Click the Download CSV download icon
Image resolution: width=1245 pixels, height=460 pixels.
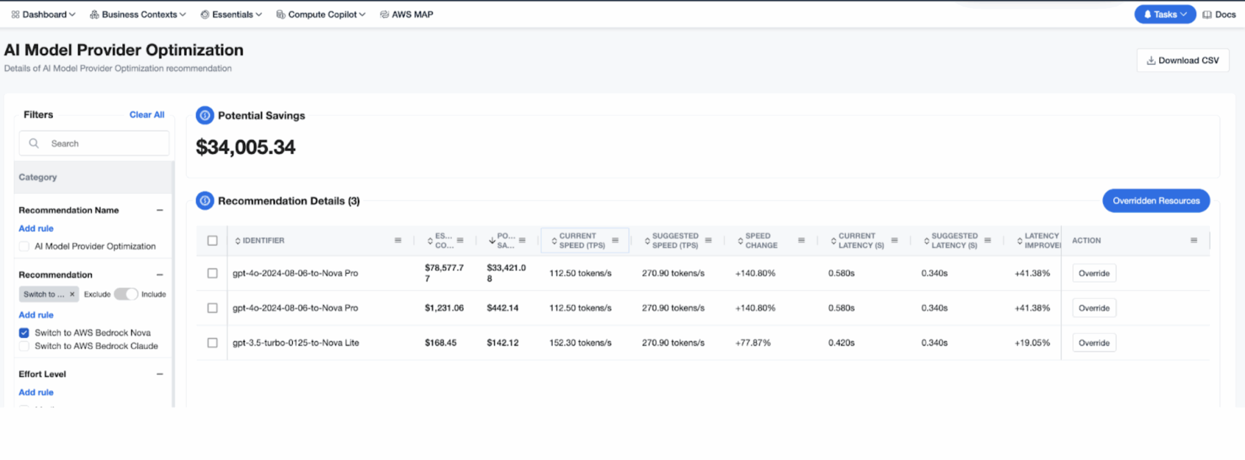pos(1151,60)
